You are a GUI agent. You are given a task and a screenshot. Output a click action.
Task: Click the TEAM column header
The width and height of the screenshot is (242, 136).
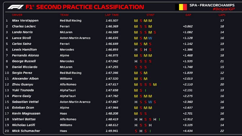tap(64, 15)
